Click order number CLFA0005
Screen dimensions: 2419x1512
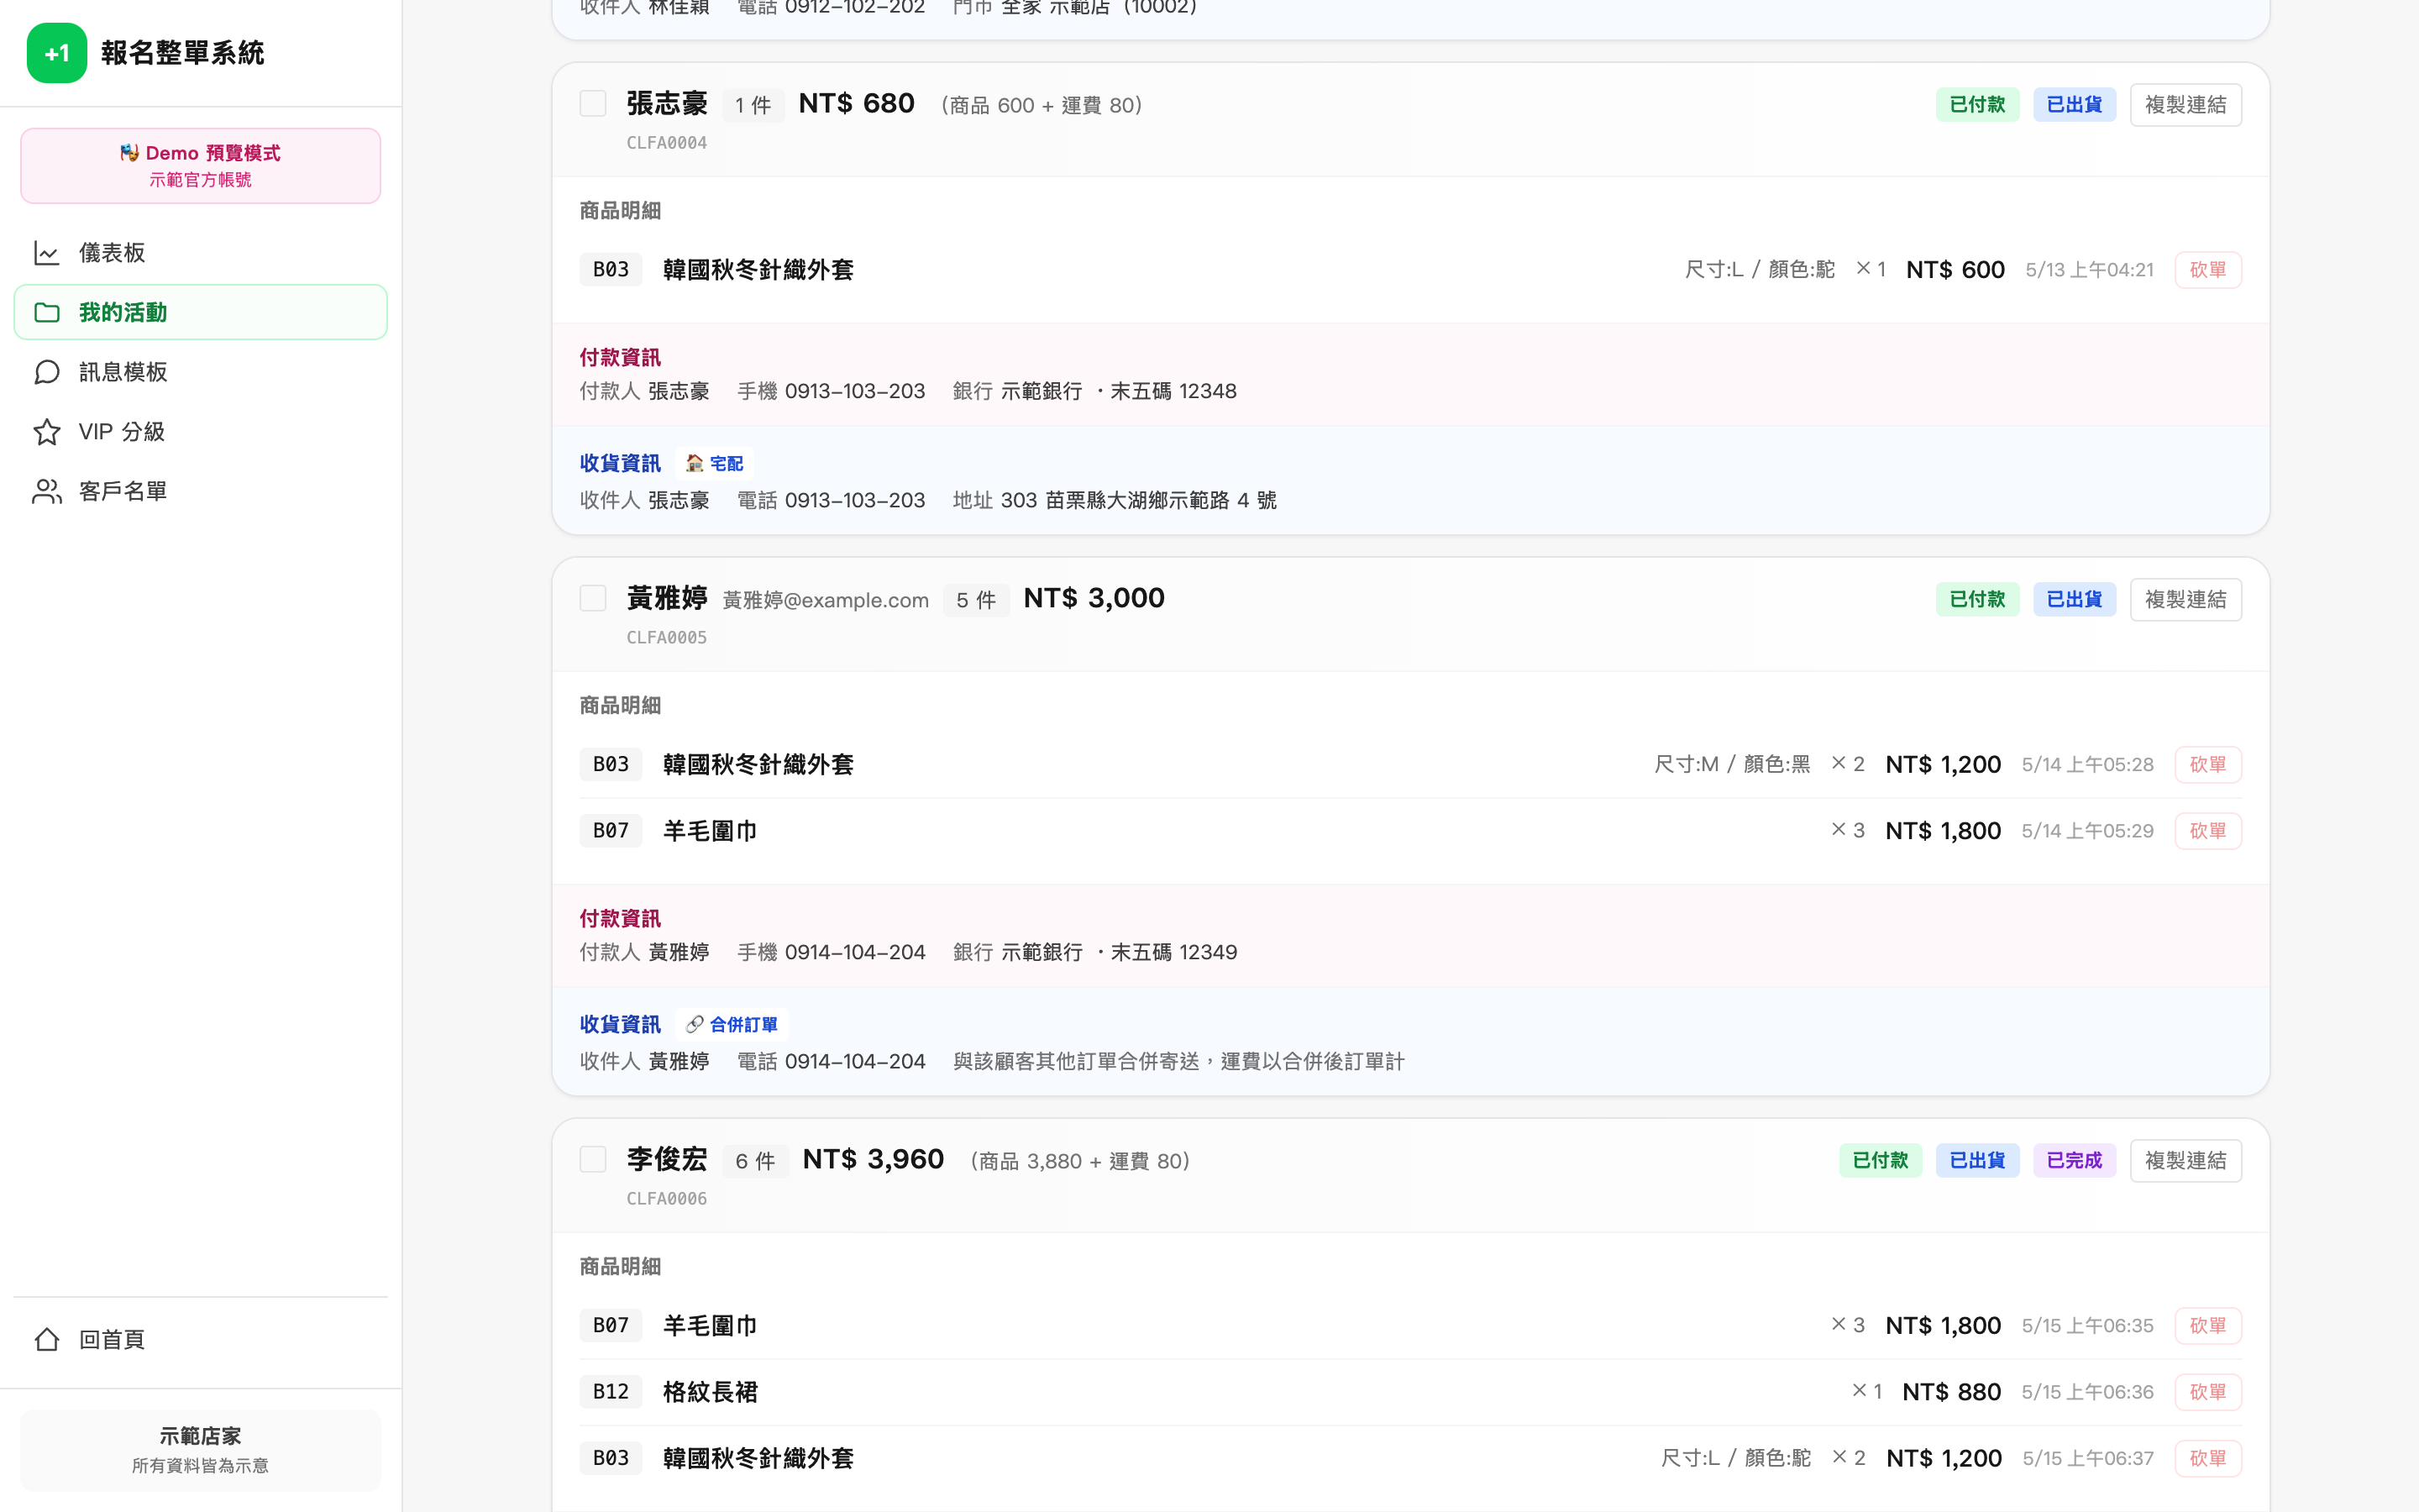click(667, 637)
